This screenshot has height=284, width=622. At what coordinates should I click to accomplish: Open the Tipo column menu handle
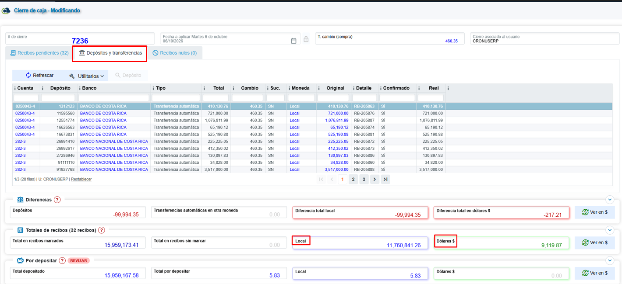coord(153,88)
